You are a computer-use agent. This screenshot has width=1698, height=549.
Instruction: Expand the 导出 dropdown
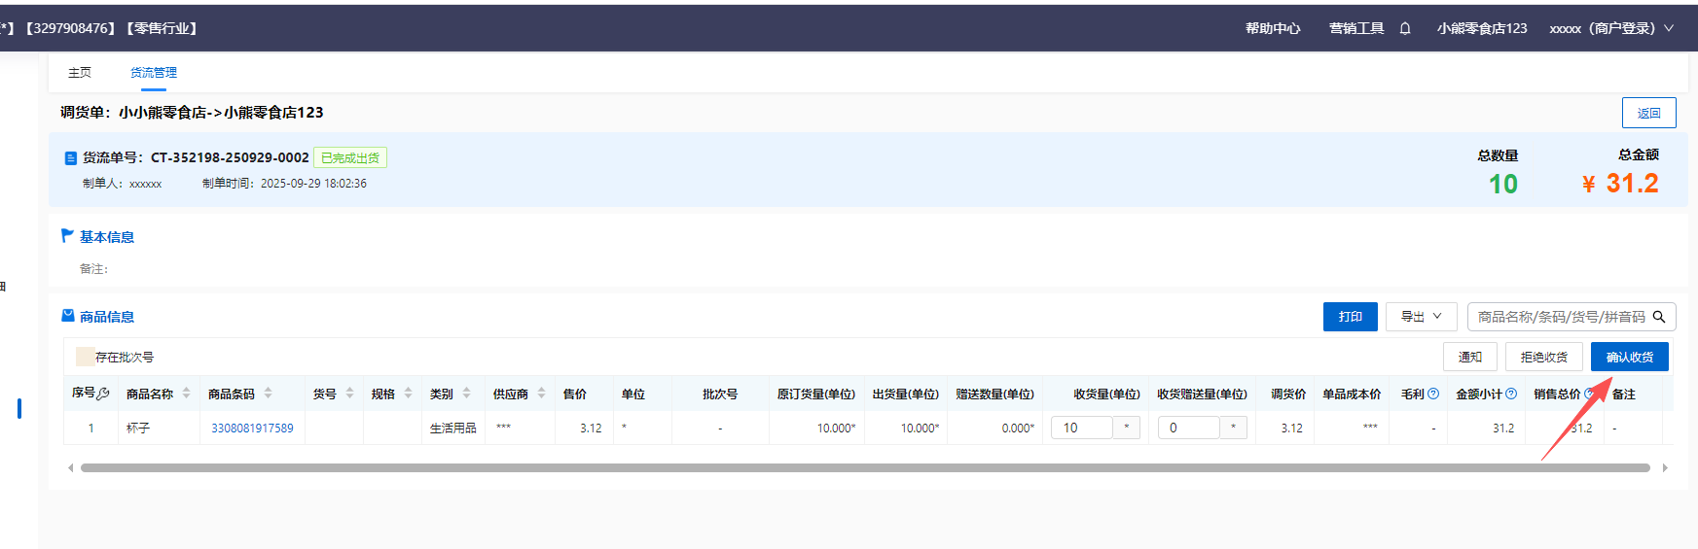click(x=1421, y=317)
